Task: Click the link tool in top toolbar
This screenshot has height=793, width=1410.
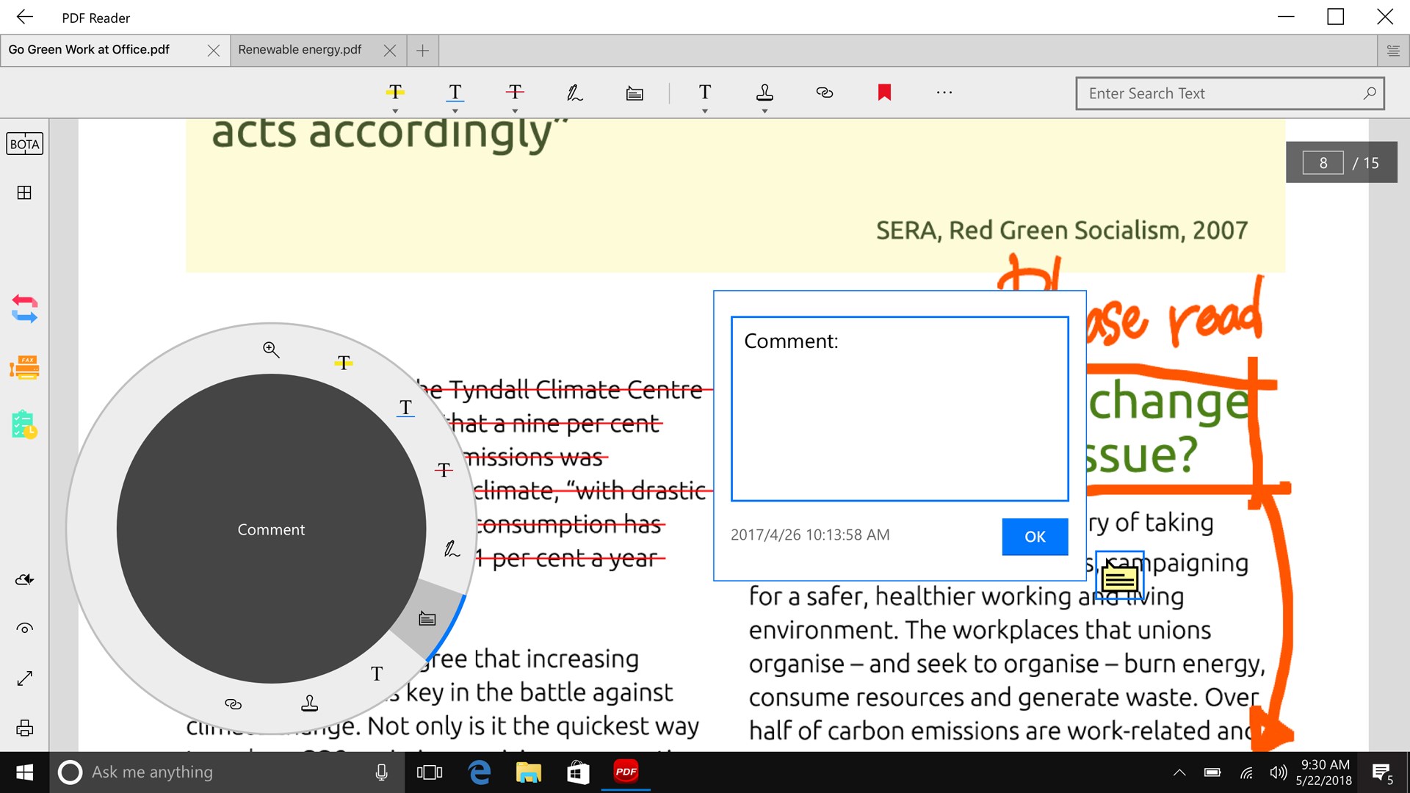Action: pos(824,93)
